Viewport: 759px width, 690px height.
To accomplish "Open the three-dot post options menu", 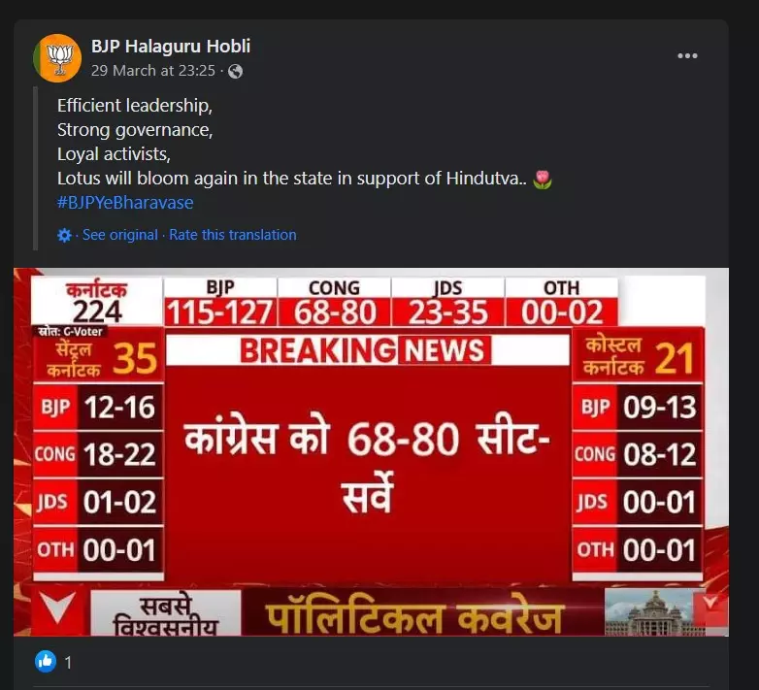I will [687, 55].
